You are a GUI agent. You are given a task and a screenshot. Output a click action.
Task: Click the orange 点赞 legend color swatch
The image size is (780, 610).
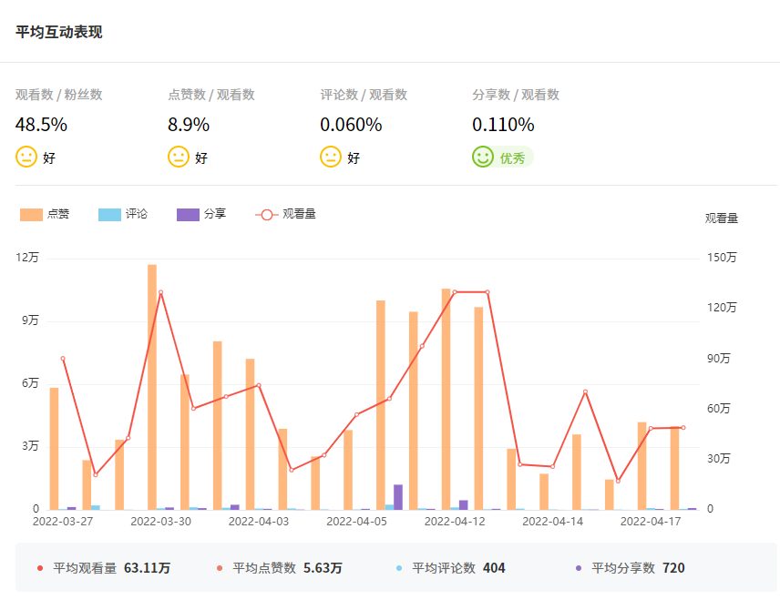click(x=31, y=215)
